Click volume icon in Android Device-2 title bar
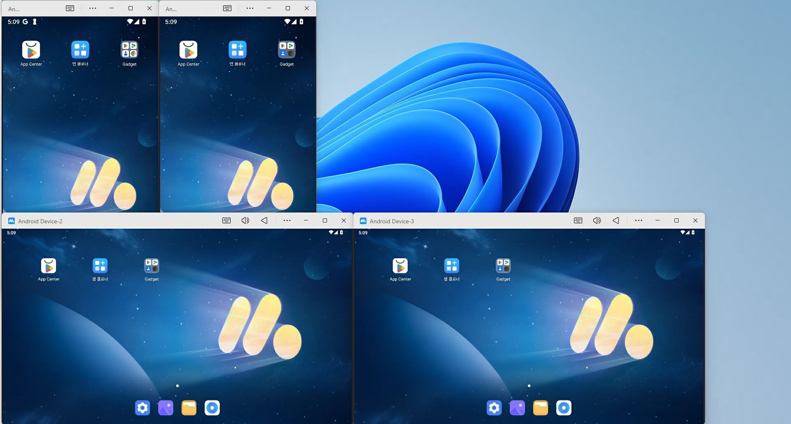The height and width of the screenshot is (424, 791). (245, 220)
